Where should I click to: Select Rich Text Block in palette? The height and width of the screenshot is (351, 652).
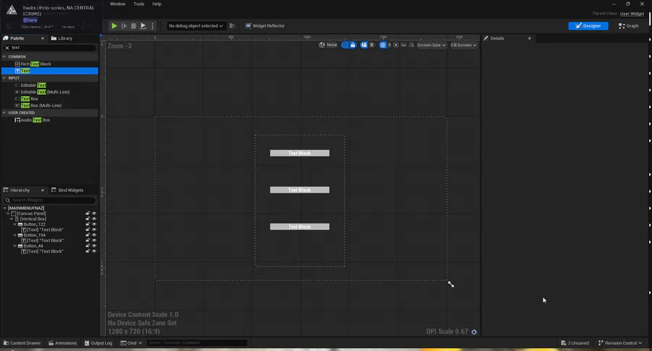coord(33,64)
